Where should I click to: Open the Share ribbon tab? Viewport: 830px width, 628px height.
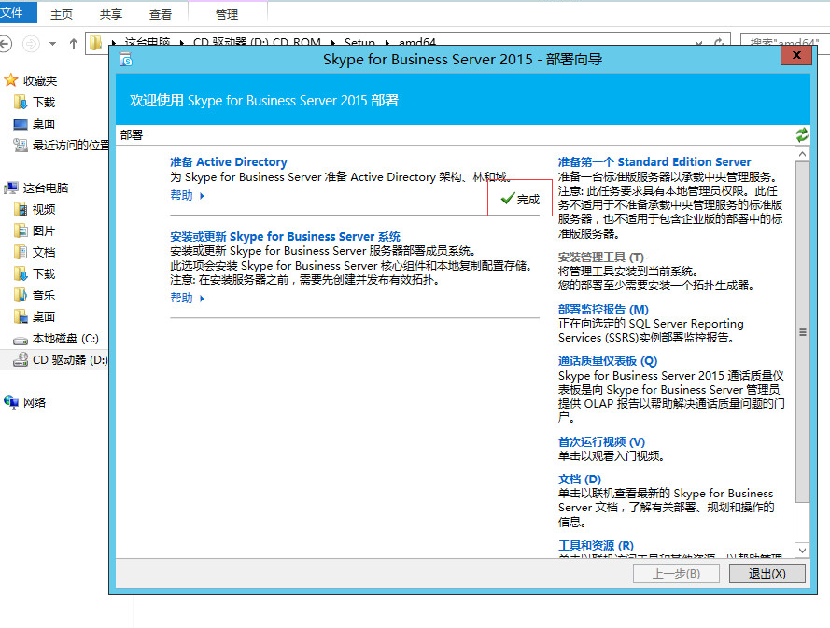[x=110, y=14]
